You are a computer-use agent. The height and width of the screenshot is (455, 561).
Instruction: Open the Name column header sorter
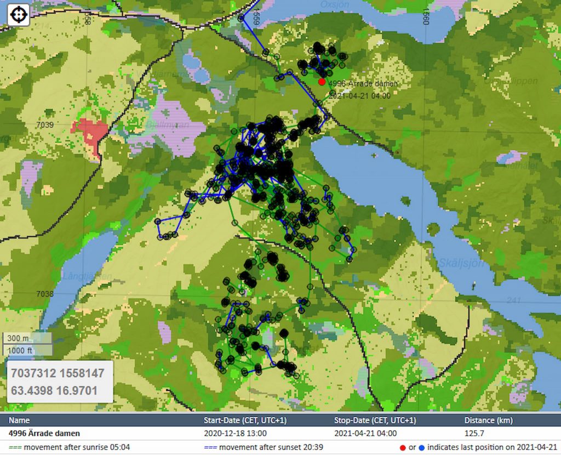[19, 420]
